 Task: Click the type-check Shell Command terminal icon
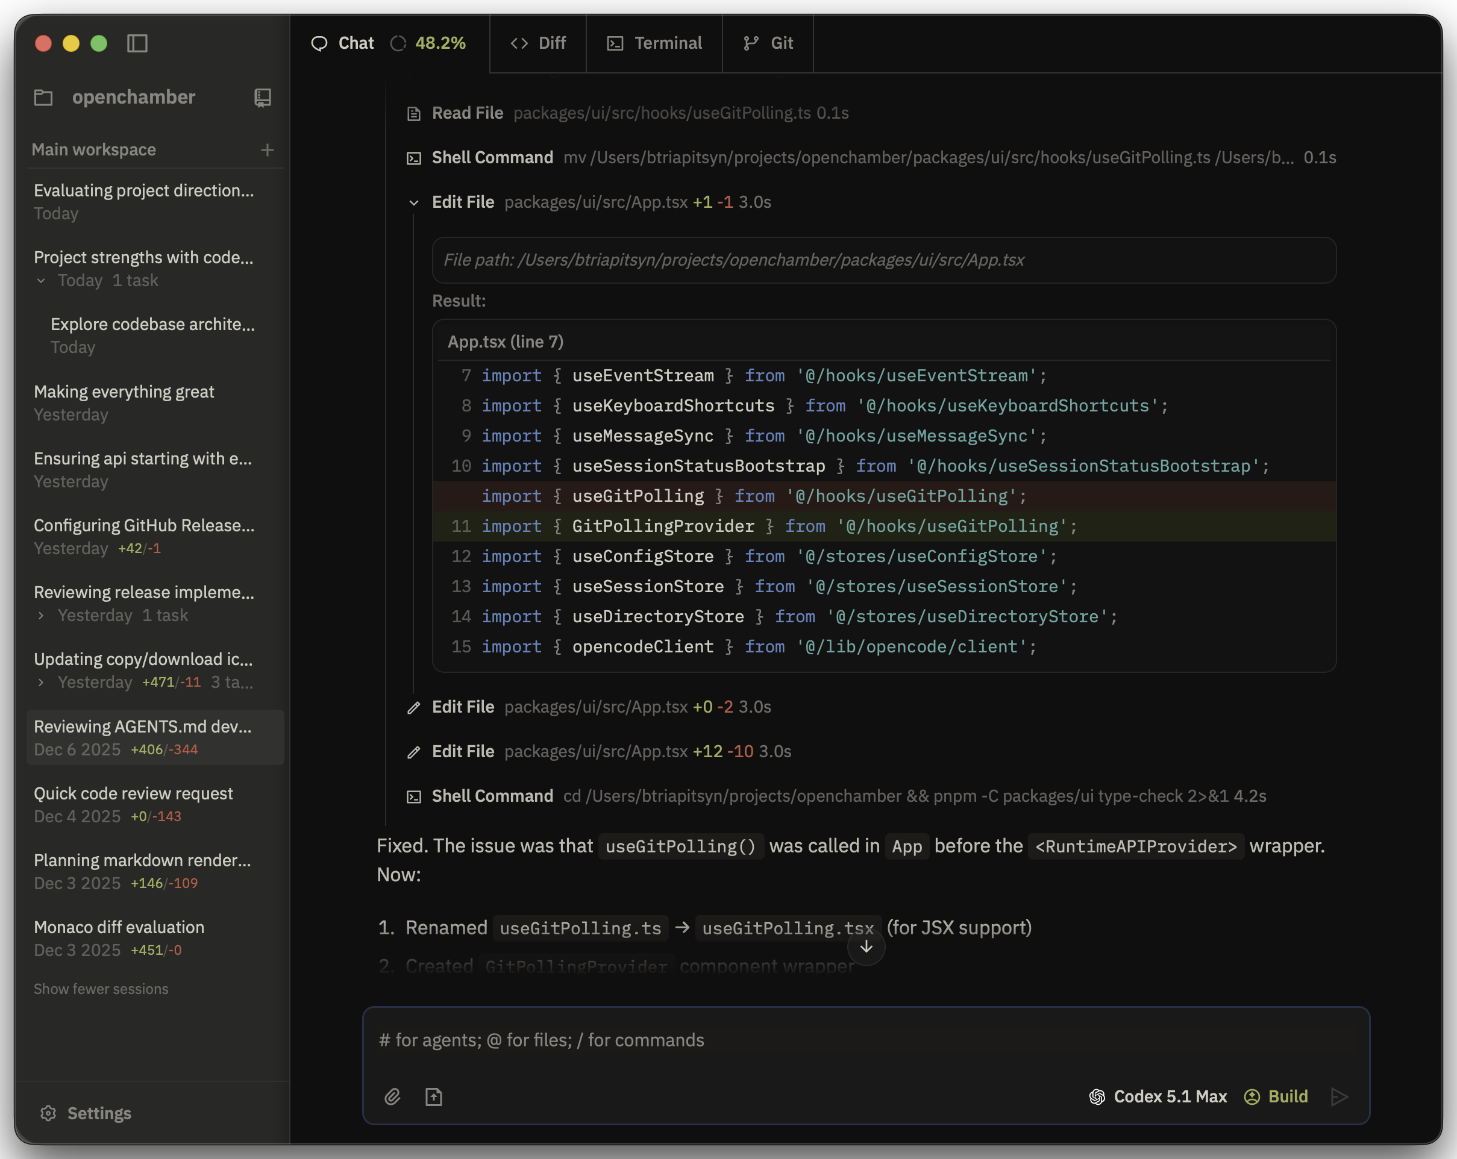413,796
